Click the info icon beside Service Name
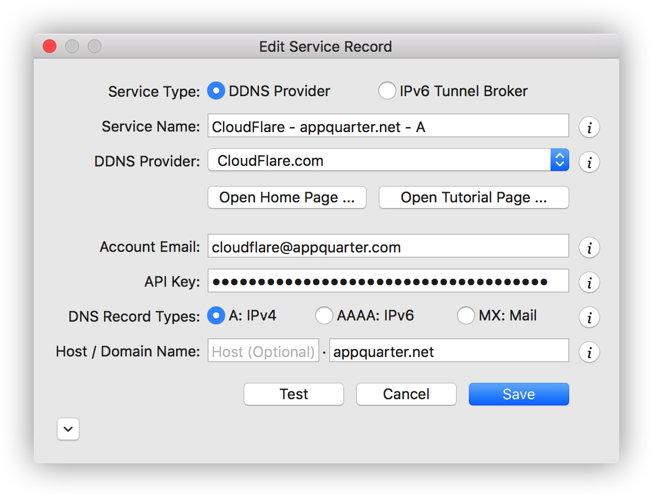Screen dimensions: 653x497 pos(589,127)
